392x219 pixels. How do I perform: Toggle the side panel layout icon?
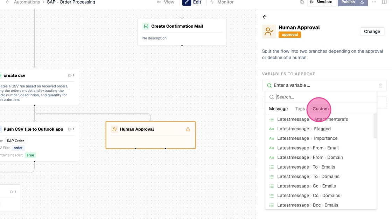tap(384, 2)
